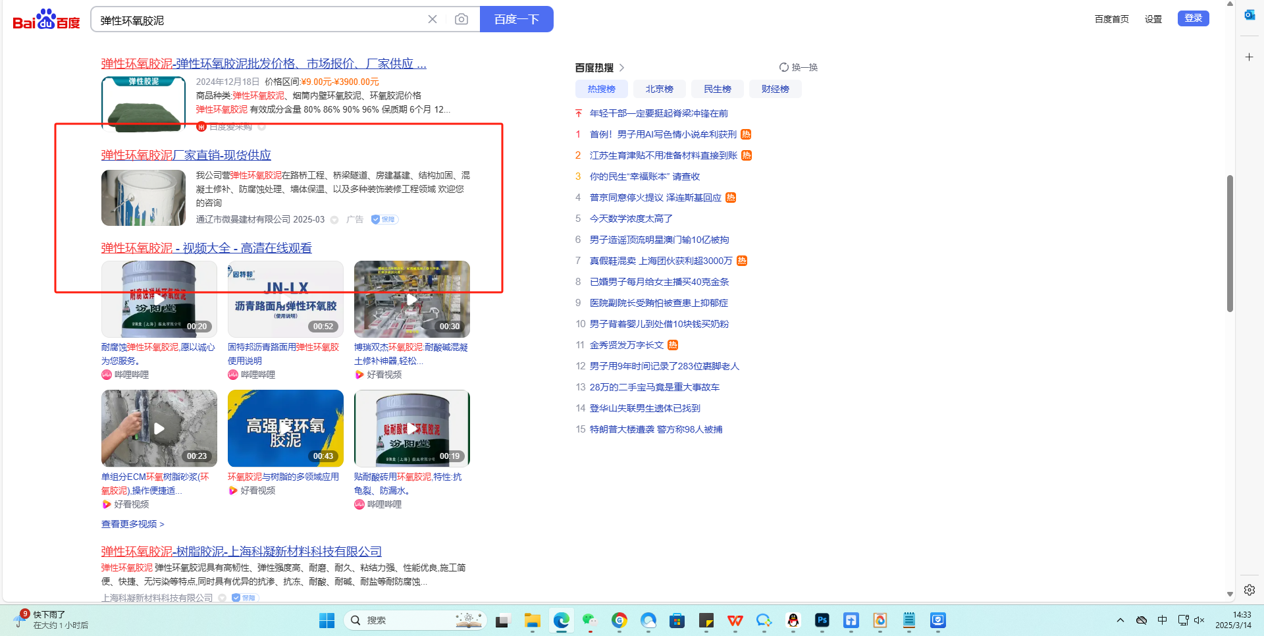Switch to the 财经榜 tab
The width and height of the screenshot is (1264, 636).
point(775,89)
